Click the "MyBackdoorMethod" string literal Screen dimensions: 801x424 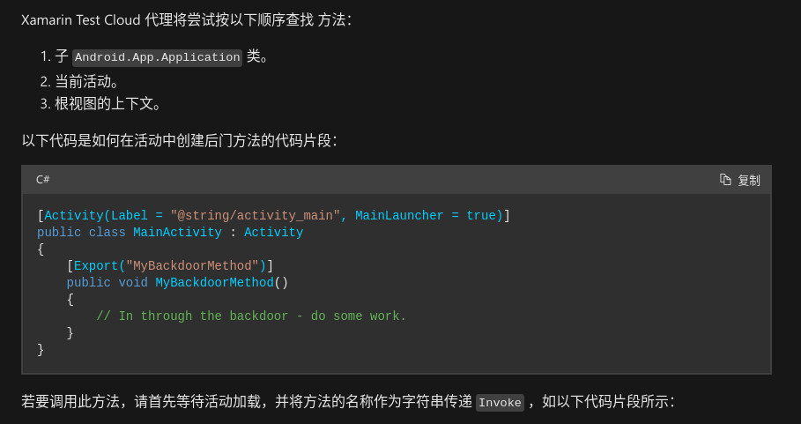193,265
